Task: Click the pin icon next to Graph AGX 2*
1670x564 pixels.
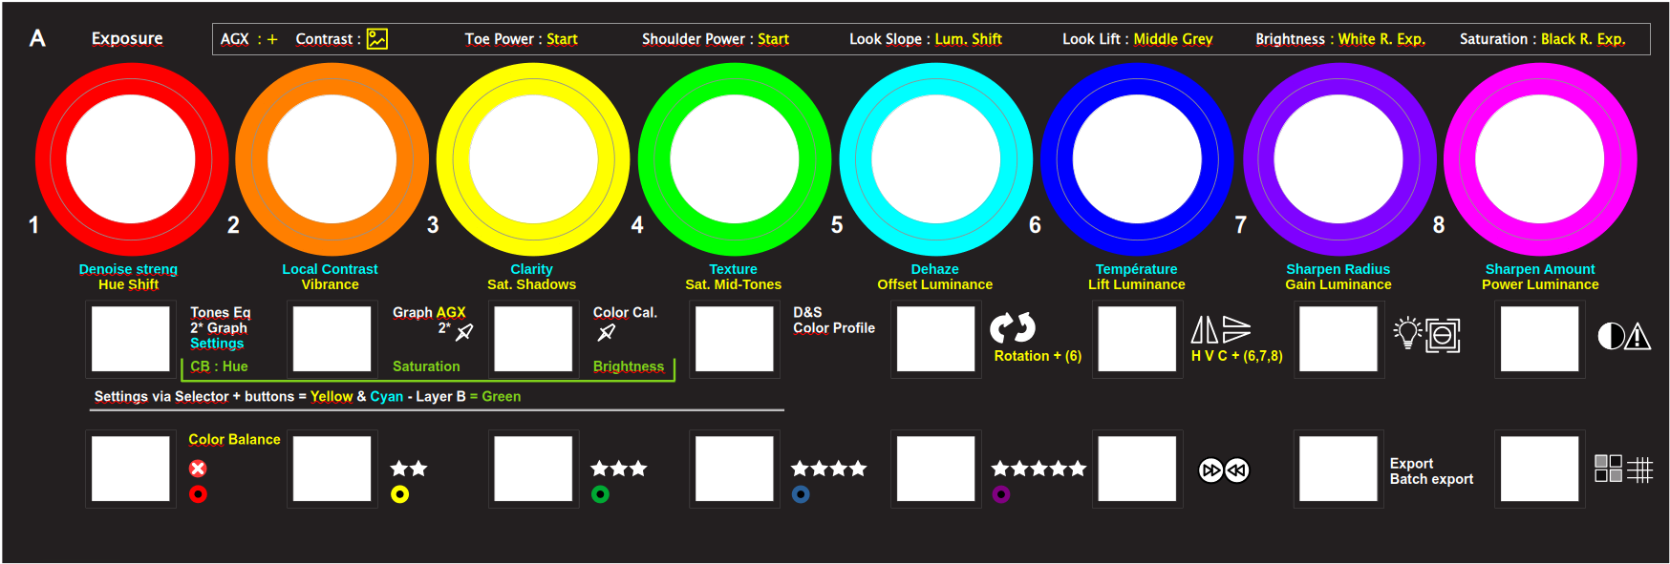Action: [x=464, y=332]
